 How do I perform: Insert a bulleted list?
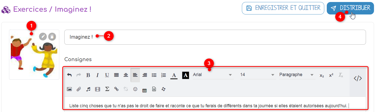154,75
